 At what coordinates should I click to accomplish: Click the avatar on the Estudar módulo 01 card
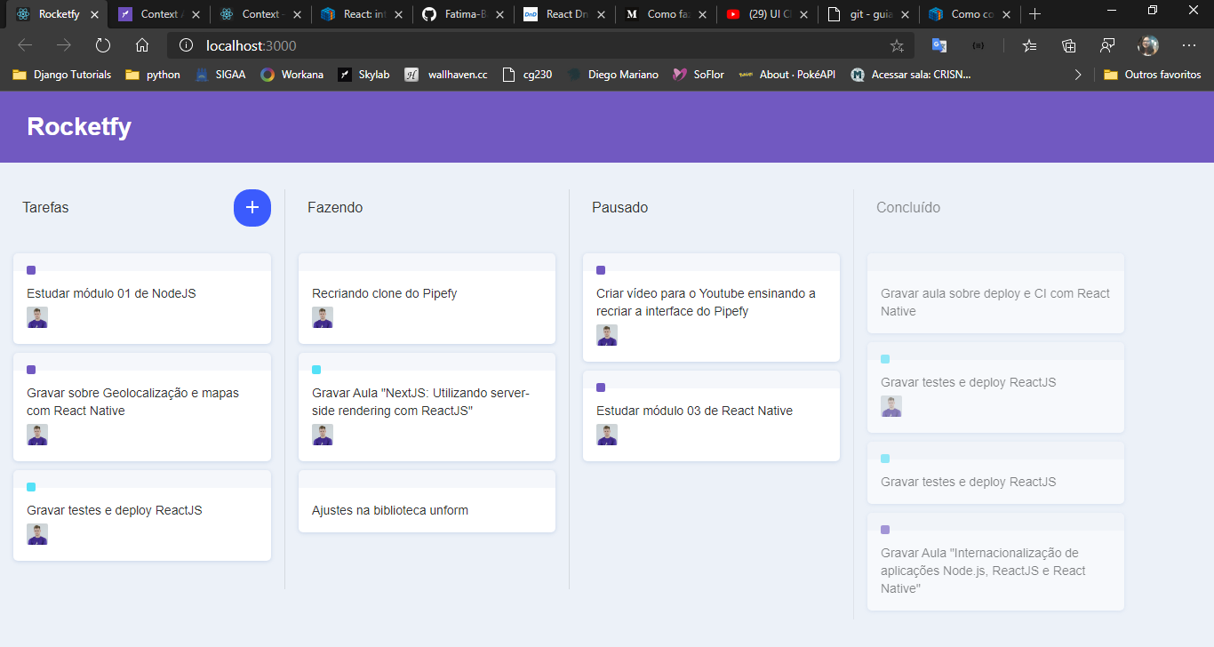tap(37, 317)
